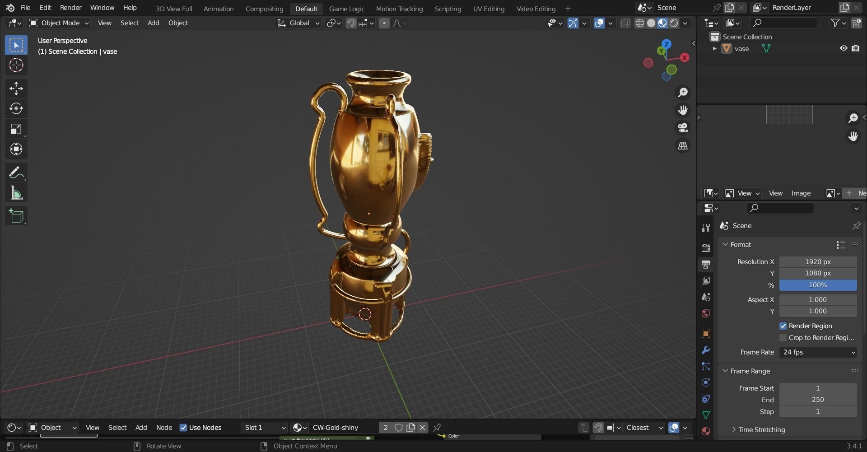Collapse the Format panel
The width and height of the screenshot is (867, 452).
click(x=725, y=244)
